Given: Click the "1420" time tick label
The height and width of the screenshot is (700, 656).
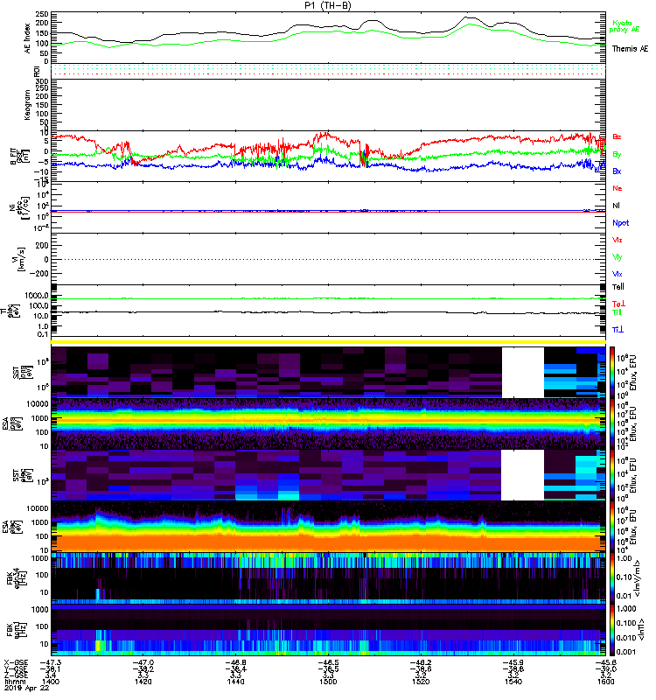Looking at the screenshot, I should click(143, 682).
